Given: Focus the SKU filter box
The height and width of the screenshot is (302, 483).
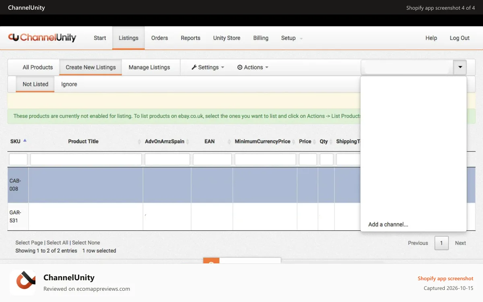Looking at the screenshot, I should point(18,159).
